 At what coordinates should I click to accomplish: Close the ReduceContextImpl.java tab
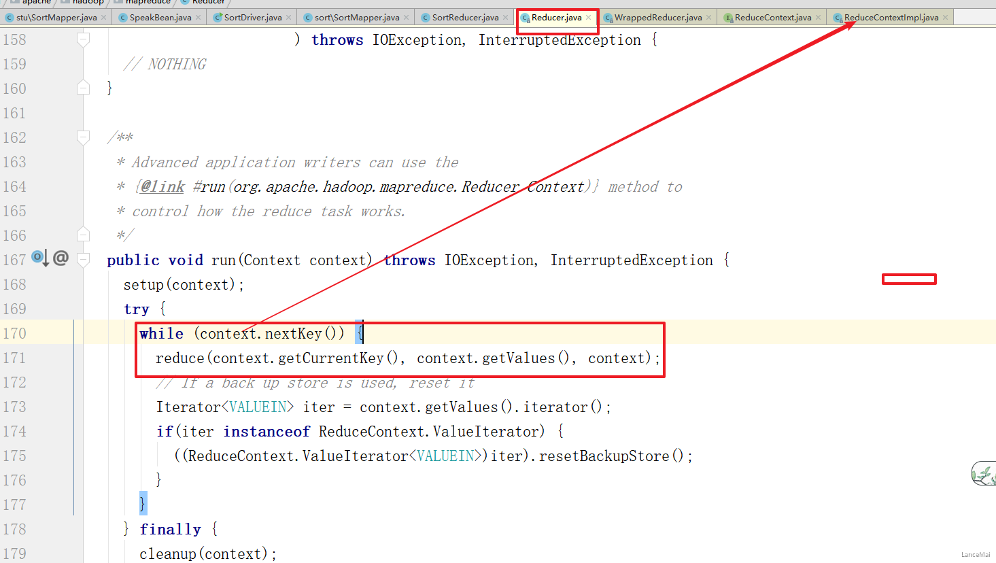[x=946, y=18]
